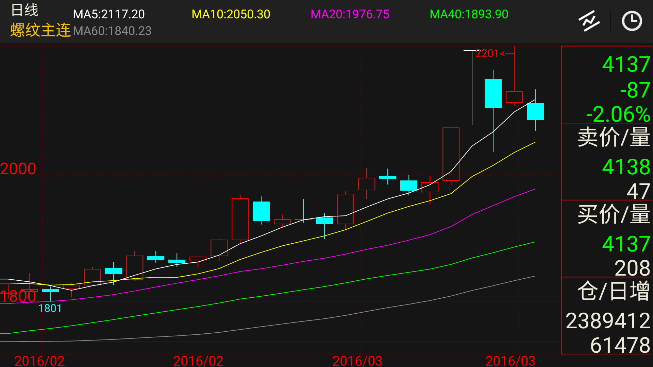Select the MA5:2117.20 indicator label
The width and height of the screenshot is (653, 367).
[109, 14]
